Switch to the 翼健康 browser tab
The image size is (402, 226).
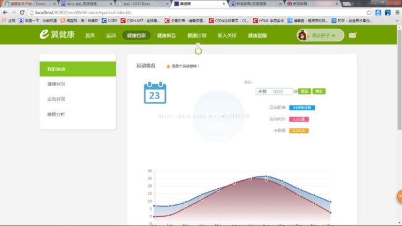click(x=200, y=4)
